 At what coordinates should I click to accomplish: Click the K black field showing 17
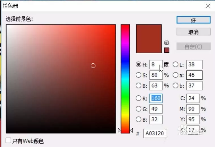(x=193, y=130)
